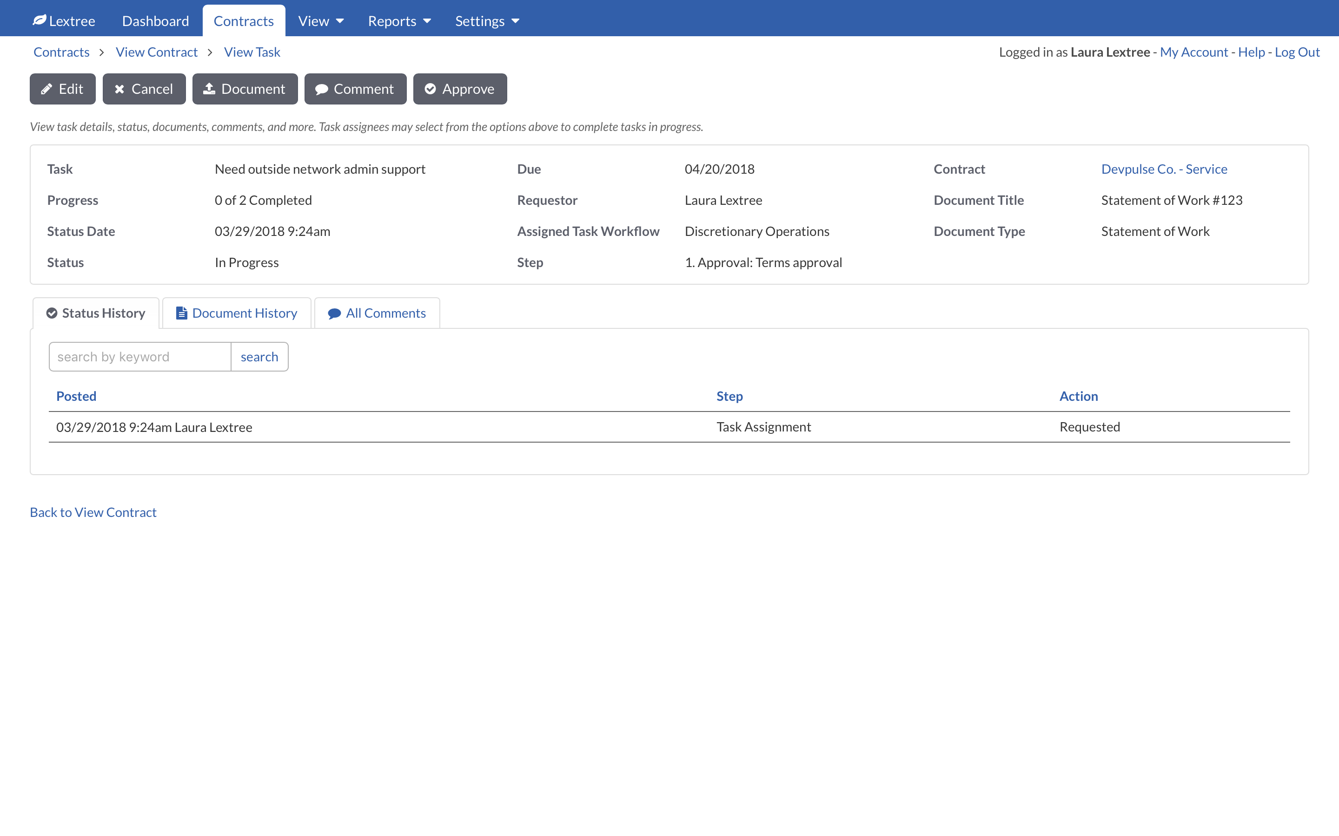Click 'Discretionary Operations' workflow value

(x=757, y=231)
